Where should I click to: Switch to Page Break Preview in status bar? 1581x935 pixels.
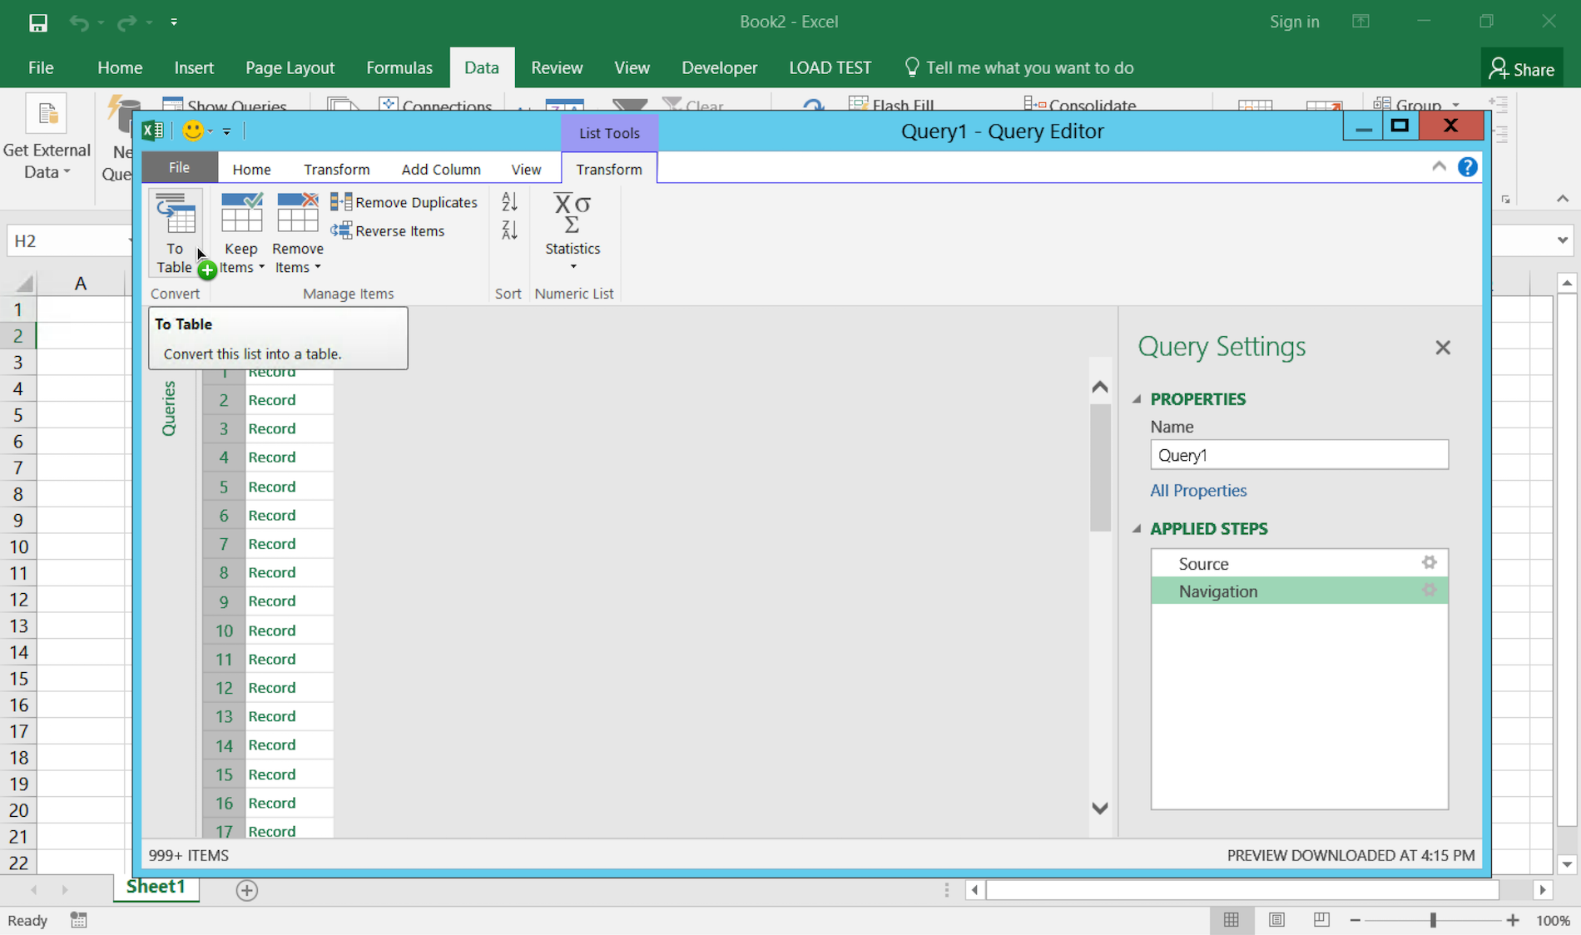1321,920
